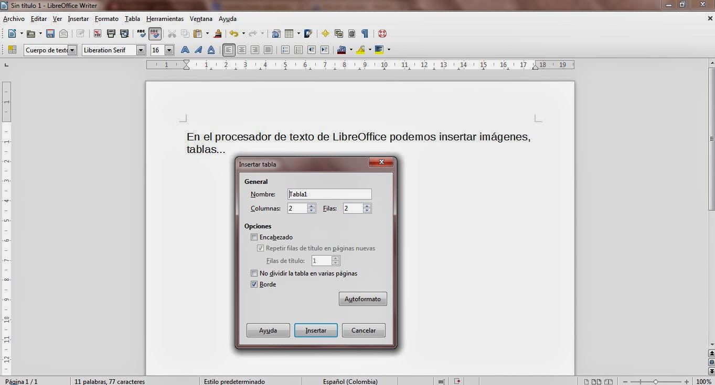Expand the Insert table toolbar dropdown arrow
Image resolution: width=715 pixels, height=385 pixels.
(298, 34)
